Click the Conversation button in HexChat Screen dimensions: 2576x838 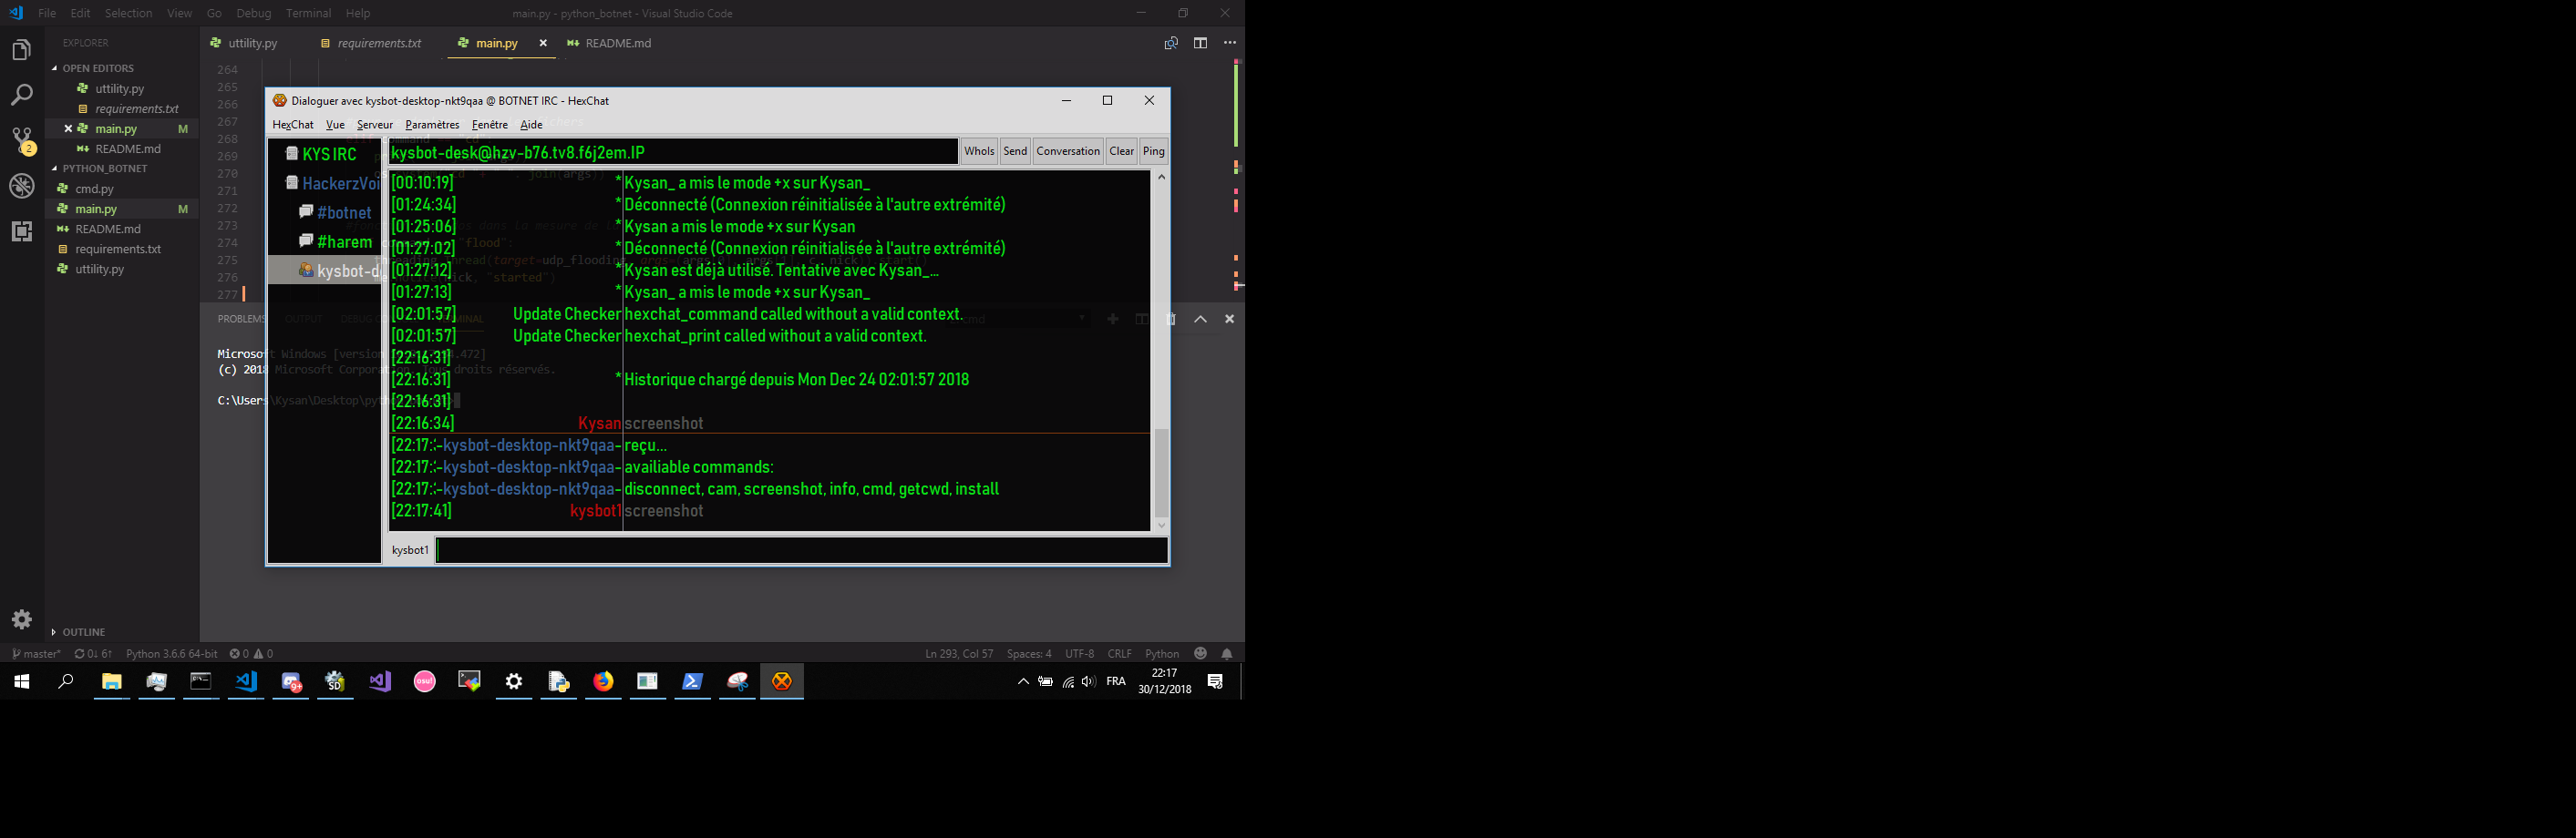[1068, 151]
